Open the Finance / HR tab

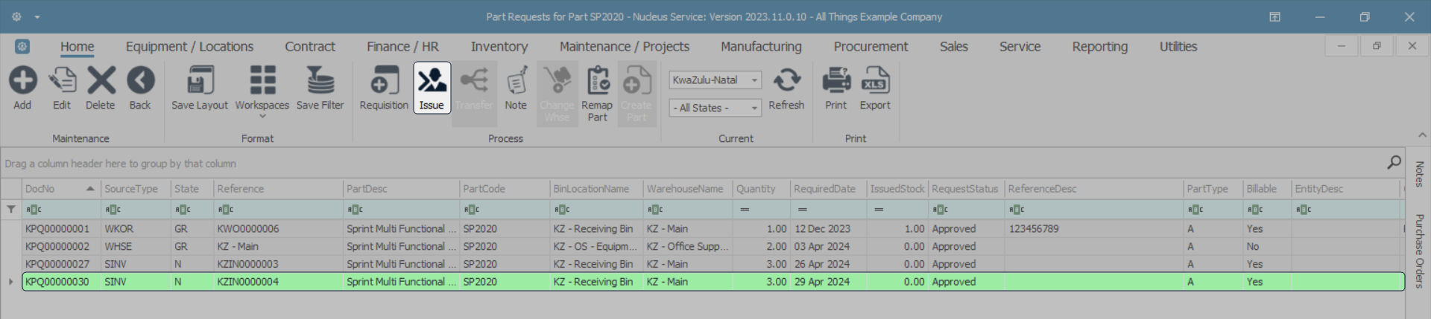coord(402,46)
